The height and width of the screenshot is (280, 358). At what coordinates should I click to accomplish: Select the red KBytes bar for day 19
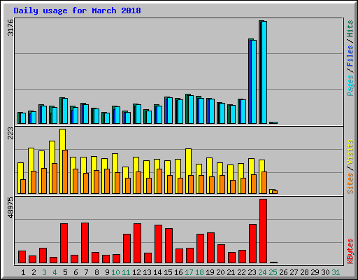[x=211, y=248]
